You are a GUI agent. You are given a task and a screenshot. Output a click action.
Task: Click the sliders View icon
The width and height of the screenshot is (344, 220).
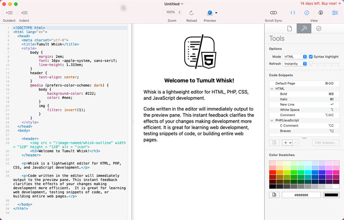(x=335, y=13)
